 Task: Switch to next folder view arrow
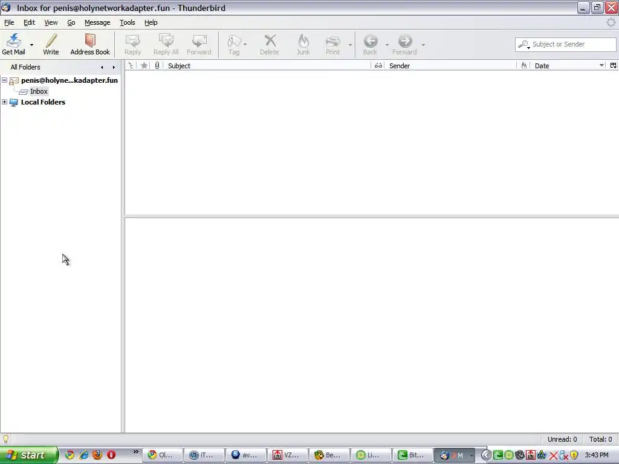coord(114,68)
